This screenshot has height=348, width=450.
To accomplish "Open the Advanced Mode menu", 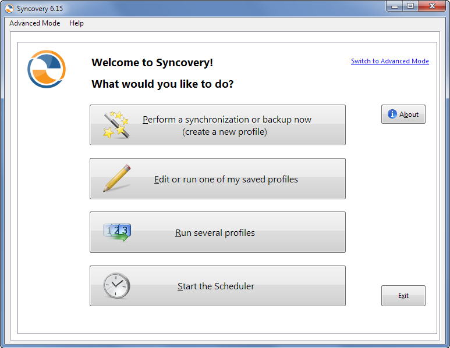I will (x=34, y=23).
